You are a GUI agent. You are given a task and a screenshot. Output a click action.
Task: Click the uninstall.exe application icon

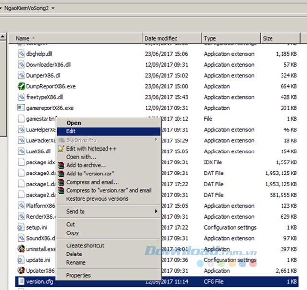21,249
